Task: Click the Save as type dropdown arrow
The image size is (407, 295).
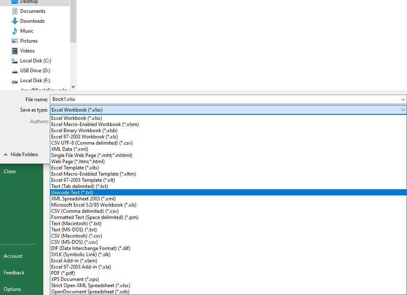Action: coord(403,110)
